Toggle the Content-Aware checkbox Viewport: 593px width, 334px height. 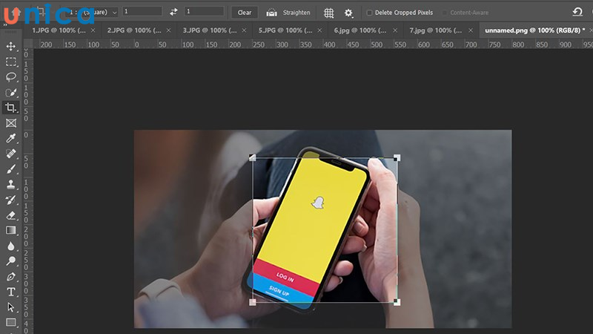tap(445, 13)
